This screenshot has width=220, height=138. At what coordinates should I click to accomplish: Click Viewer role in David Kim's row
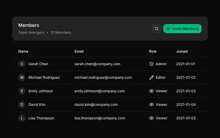click(x=161, y=105)
